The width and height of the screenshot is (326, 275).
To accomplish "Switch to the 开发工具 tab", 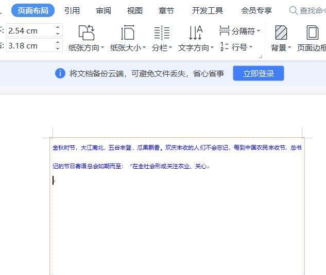I will (207, 10).
